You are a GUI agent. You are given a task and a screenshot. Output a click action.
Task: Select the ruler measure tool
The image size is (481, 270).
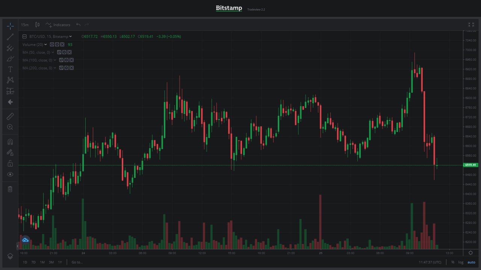(10, 117)
